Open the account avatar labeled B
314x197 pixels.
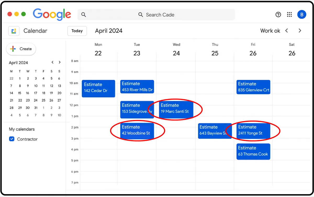(x=302, y=15)
